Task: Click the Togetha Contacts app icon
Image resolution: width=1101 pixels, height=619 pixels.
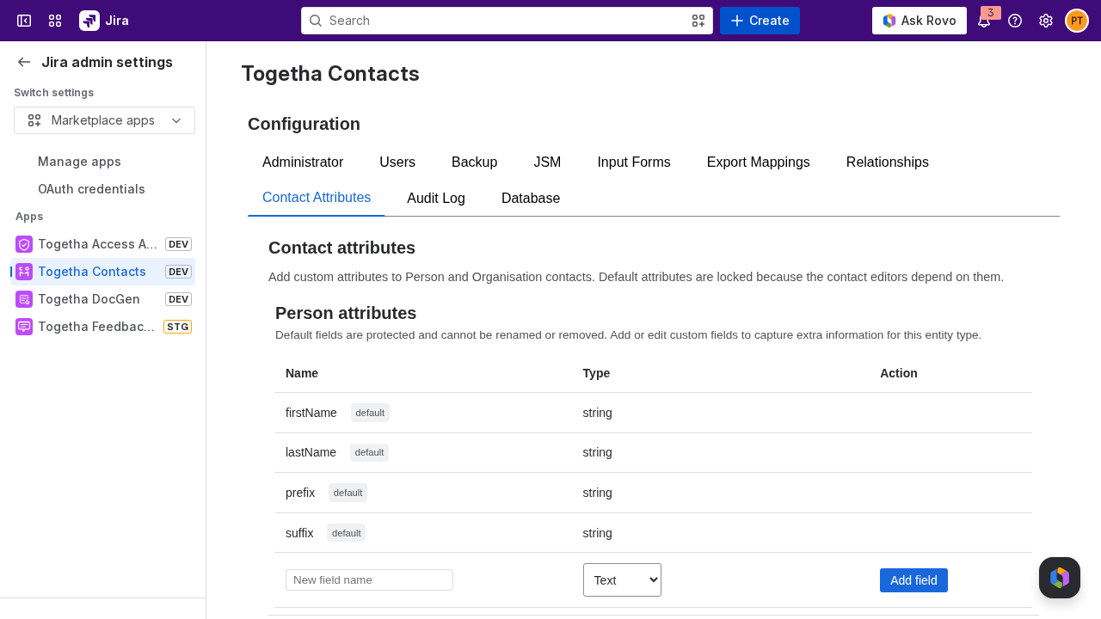Action: point(24,272)
